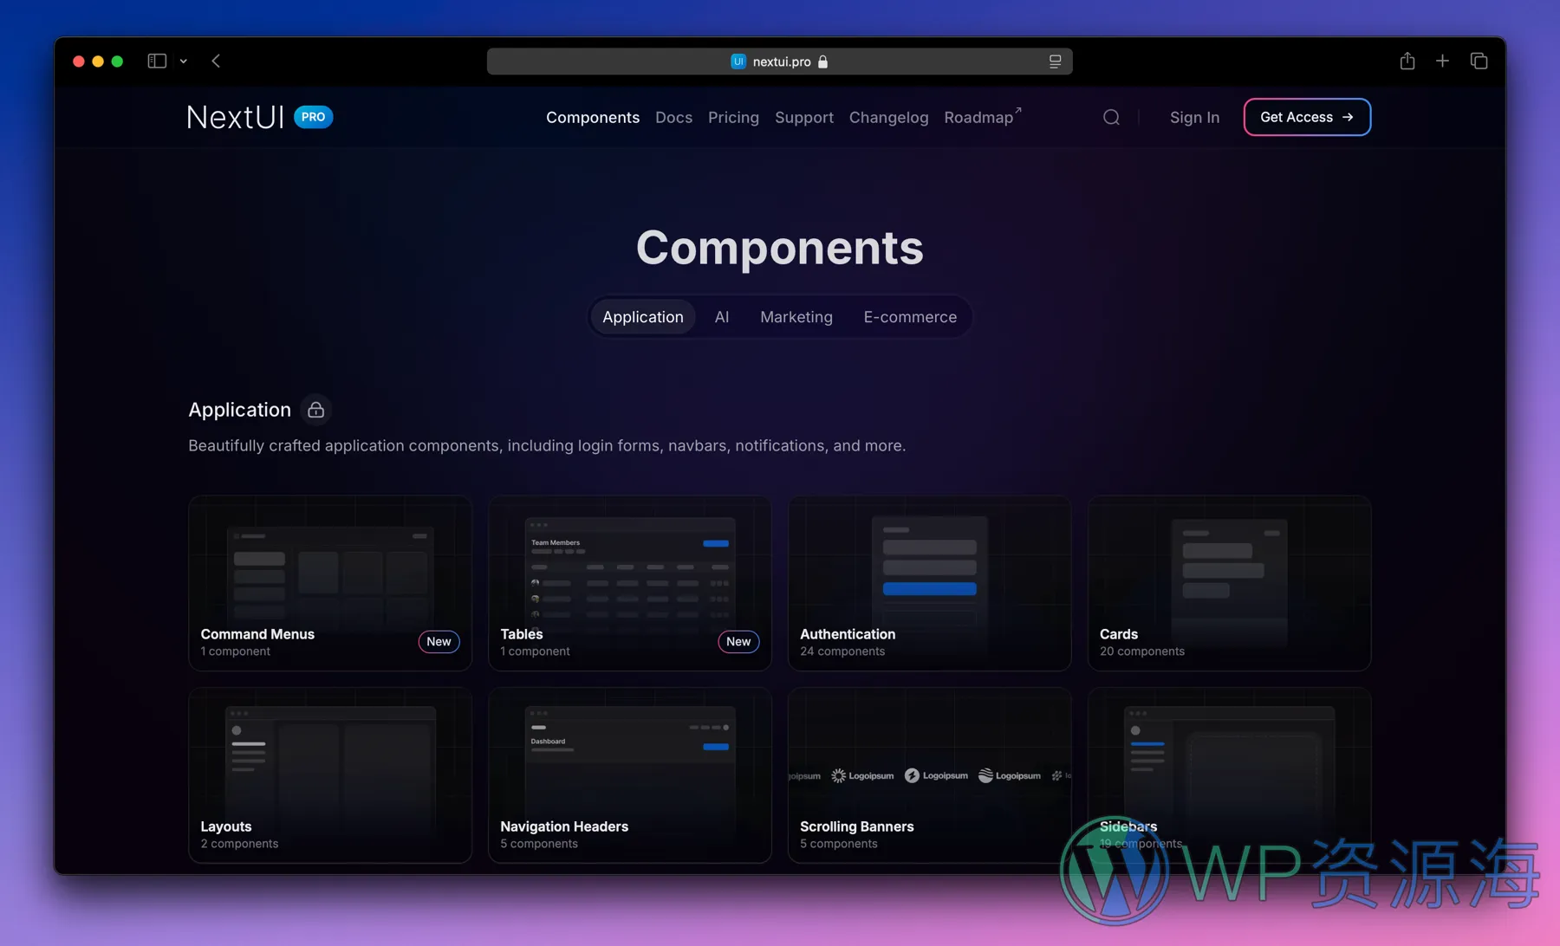Viewport: 1560px width, 946px height.
Task: Go to the Pricing page
Action: (x=733, y=117)
